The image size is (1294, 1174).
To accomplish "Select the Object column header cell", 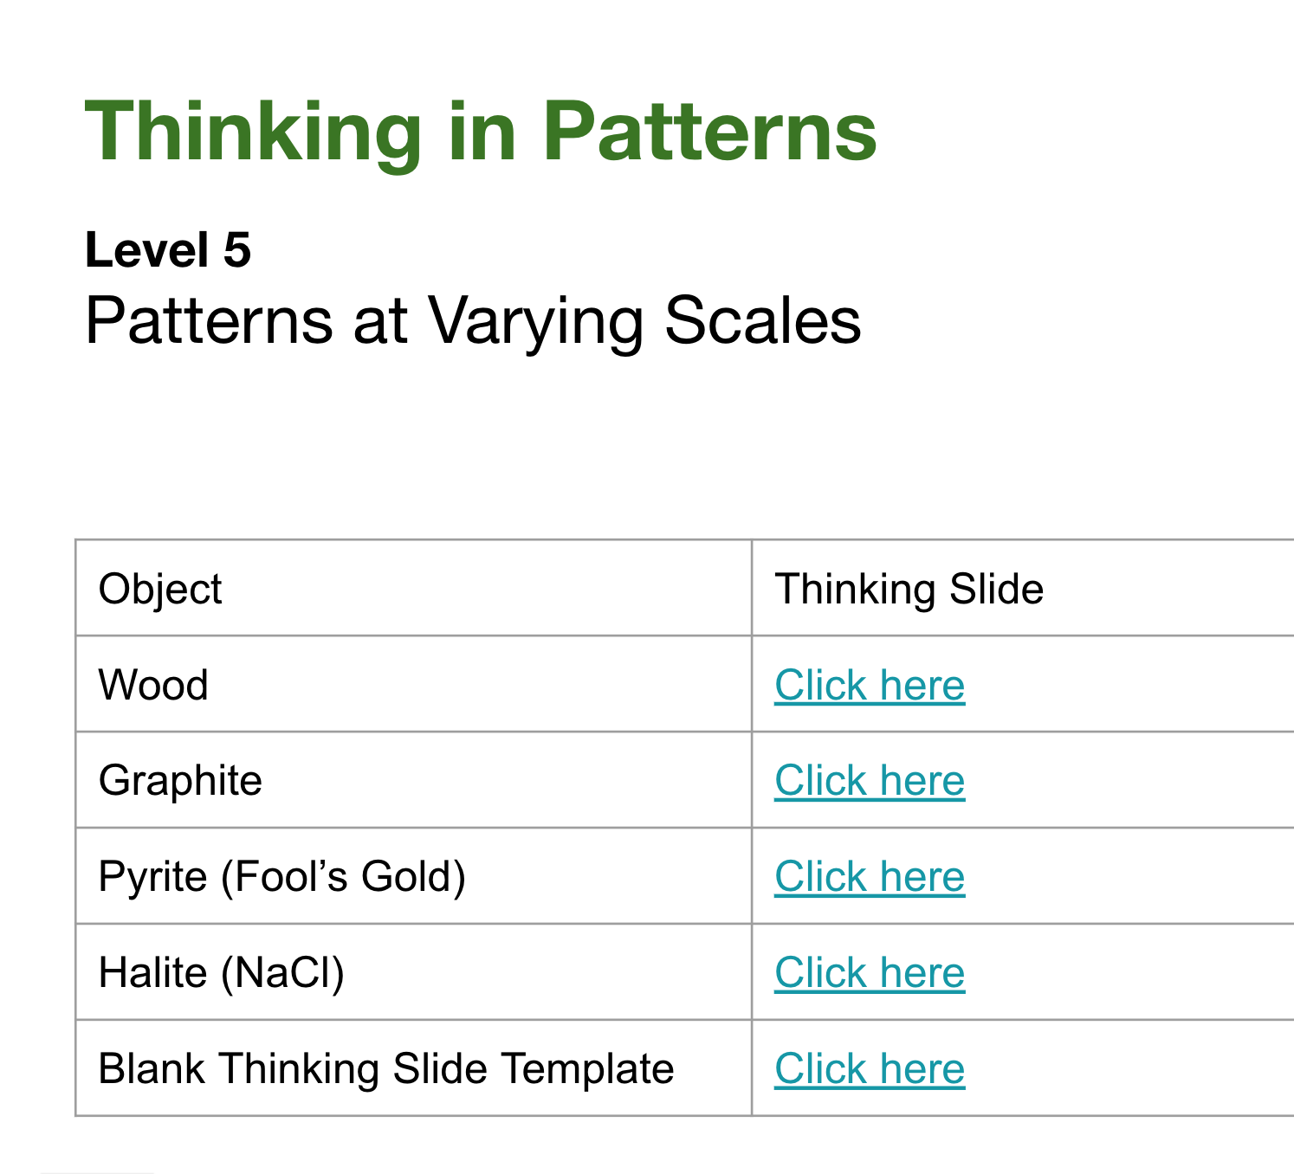I will (x=414, y=588).
